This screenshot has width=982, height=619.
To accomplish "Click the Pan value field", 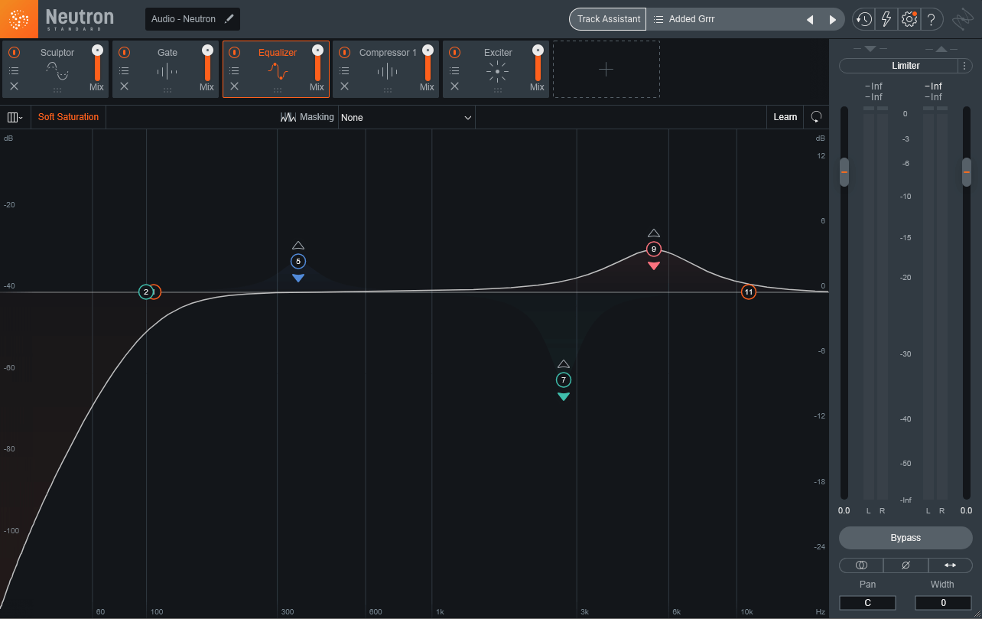I will (x=867, y=603).
